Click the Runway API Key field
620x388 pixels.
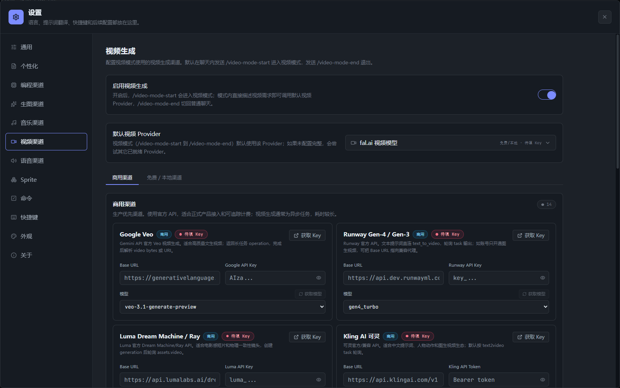499,278
